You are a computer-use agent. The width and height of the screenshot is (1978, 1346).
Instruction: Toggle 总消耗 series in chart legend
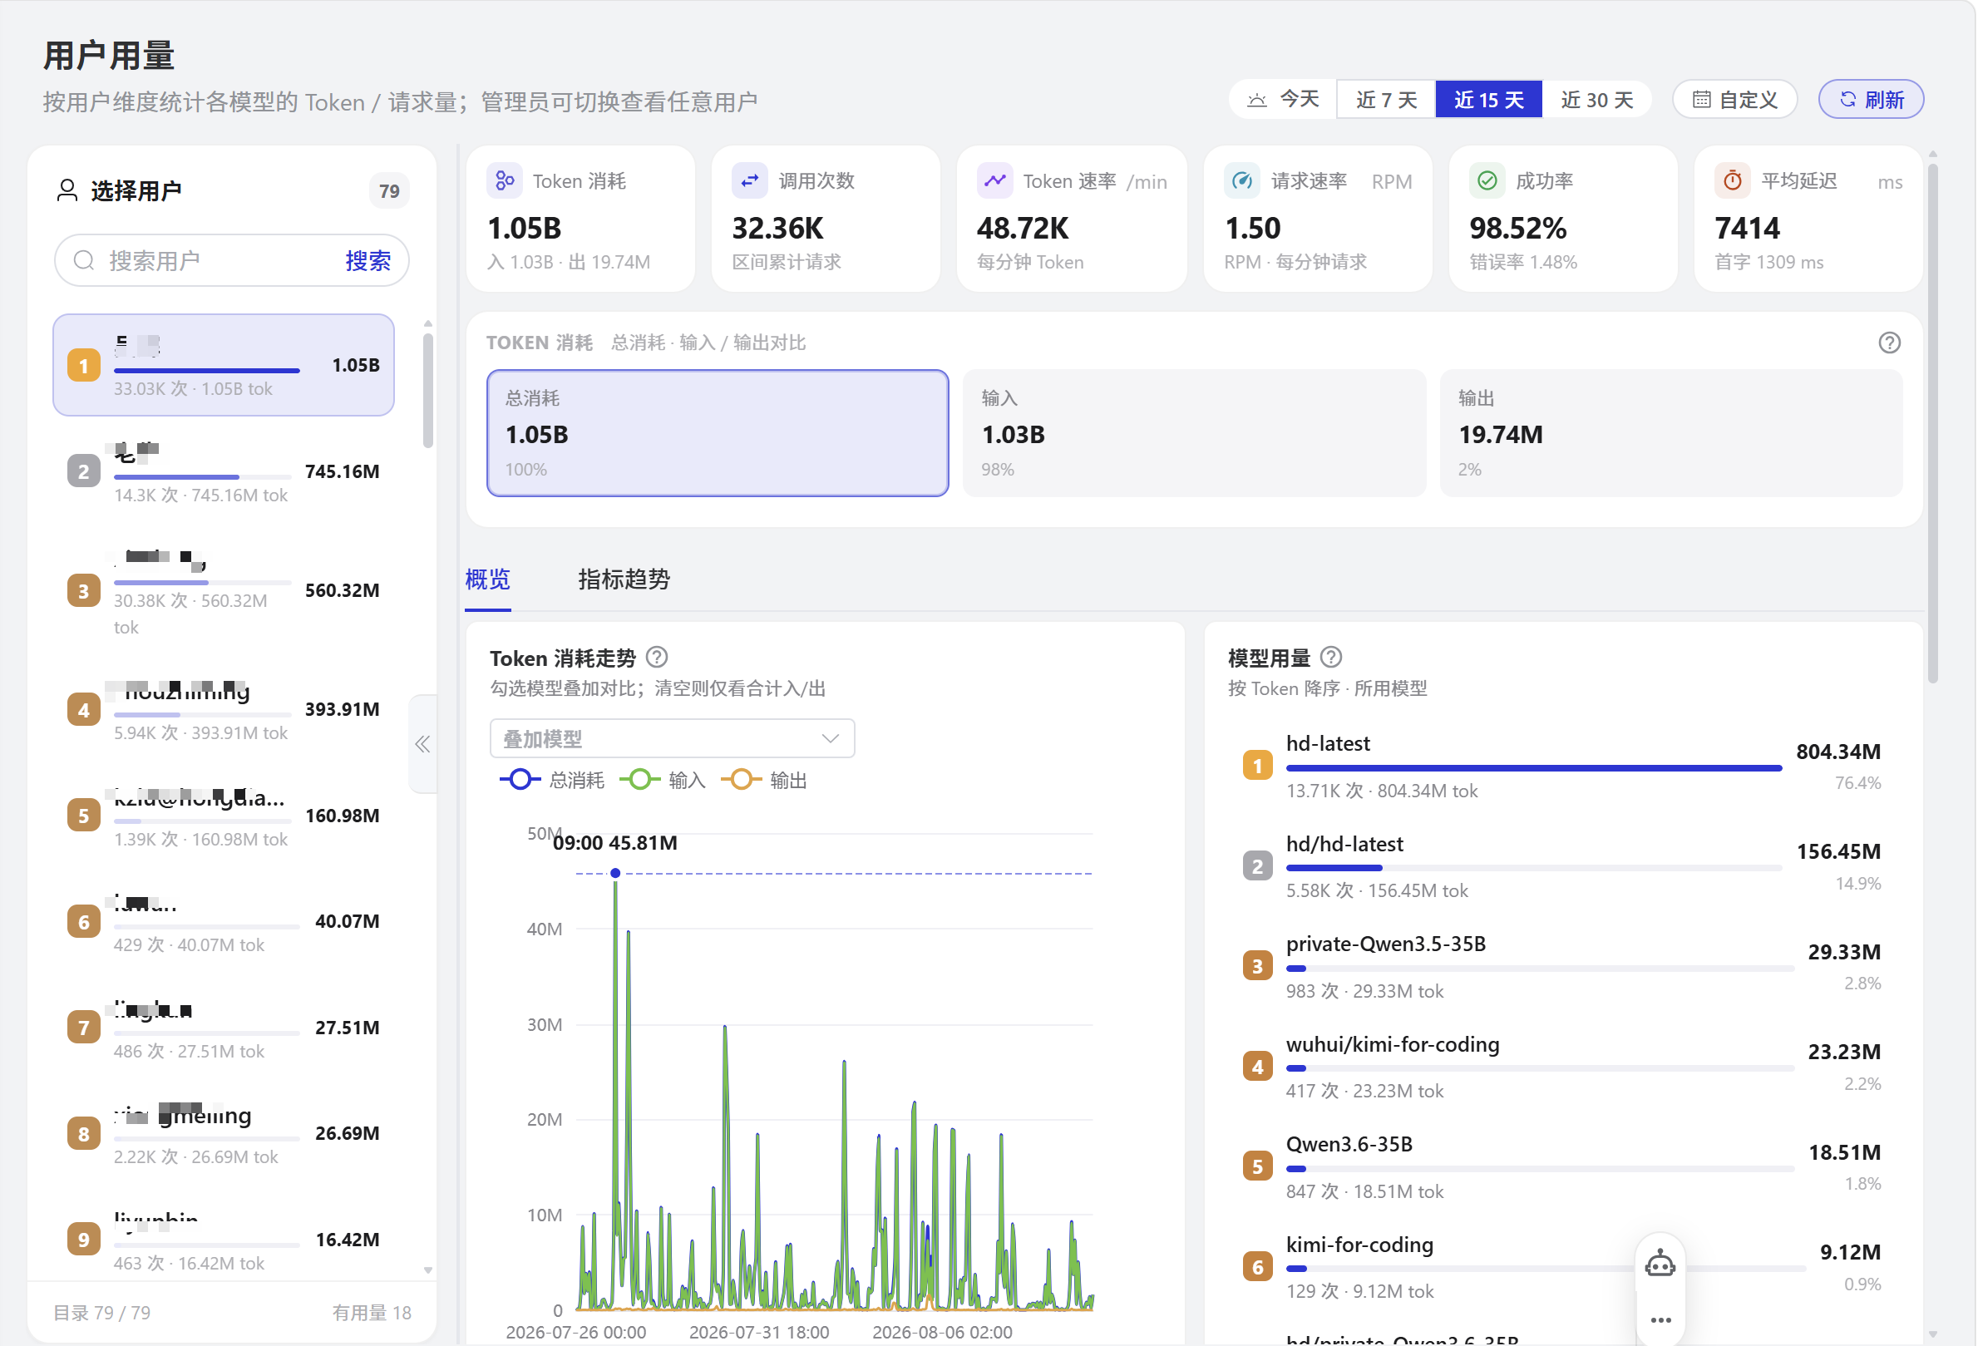click(553, 780)
